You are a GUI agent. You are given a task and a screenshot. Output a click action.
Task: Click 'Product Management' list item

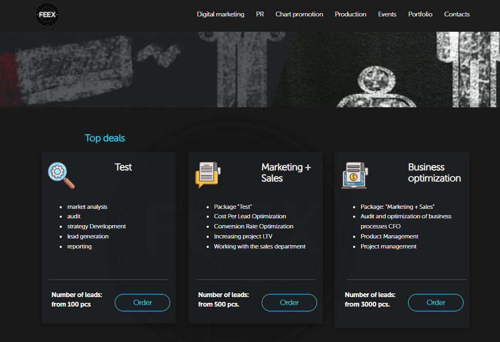tap(390, 236)
